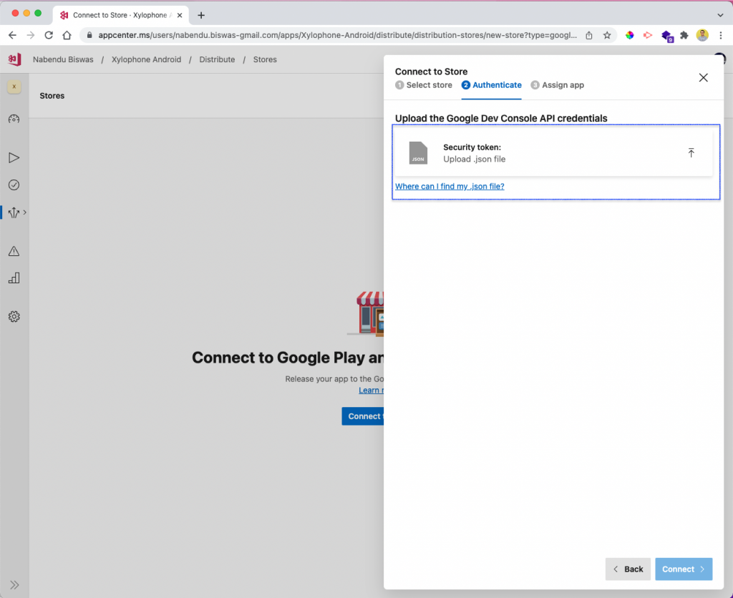Expand the sidebar with double chevron
Screen dimensions: 733x598
coord(14,585)
